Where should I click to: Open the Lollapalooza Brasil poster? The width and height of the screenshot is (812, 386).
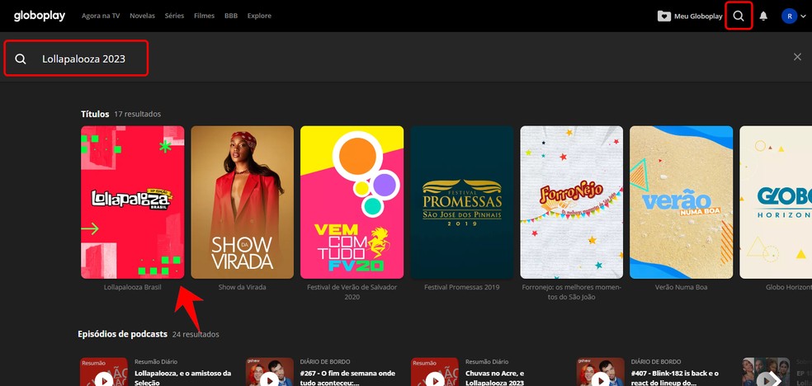[x=133, y=202]
